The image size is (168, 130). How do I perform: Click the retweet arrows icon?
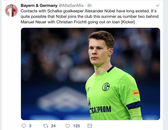coord(45,126)
